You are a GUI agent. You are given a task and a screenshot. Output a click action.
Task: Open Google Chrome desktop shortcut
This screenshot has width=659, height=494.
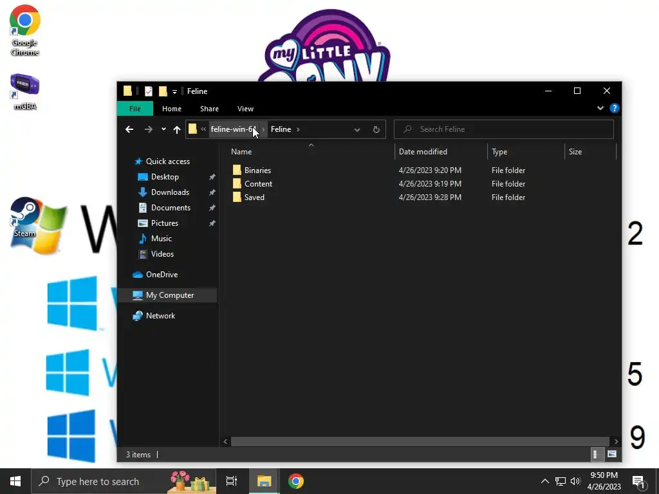pos(25,30)
